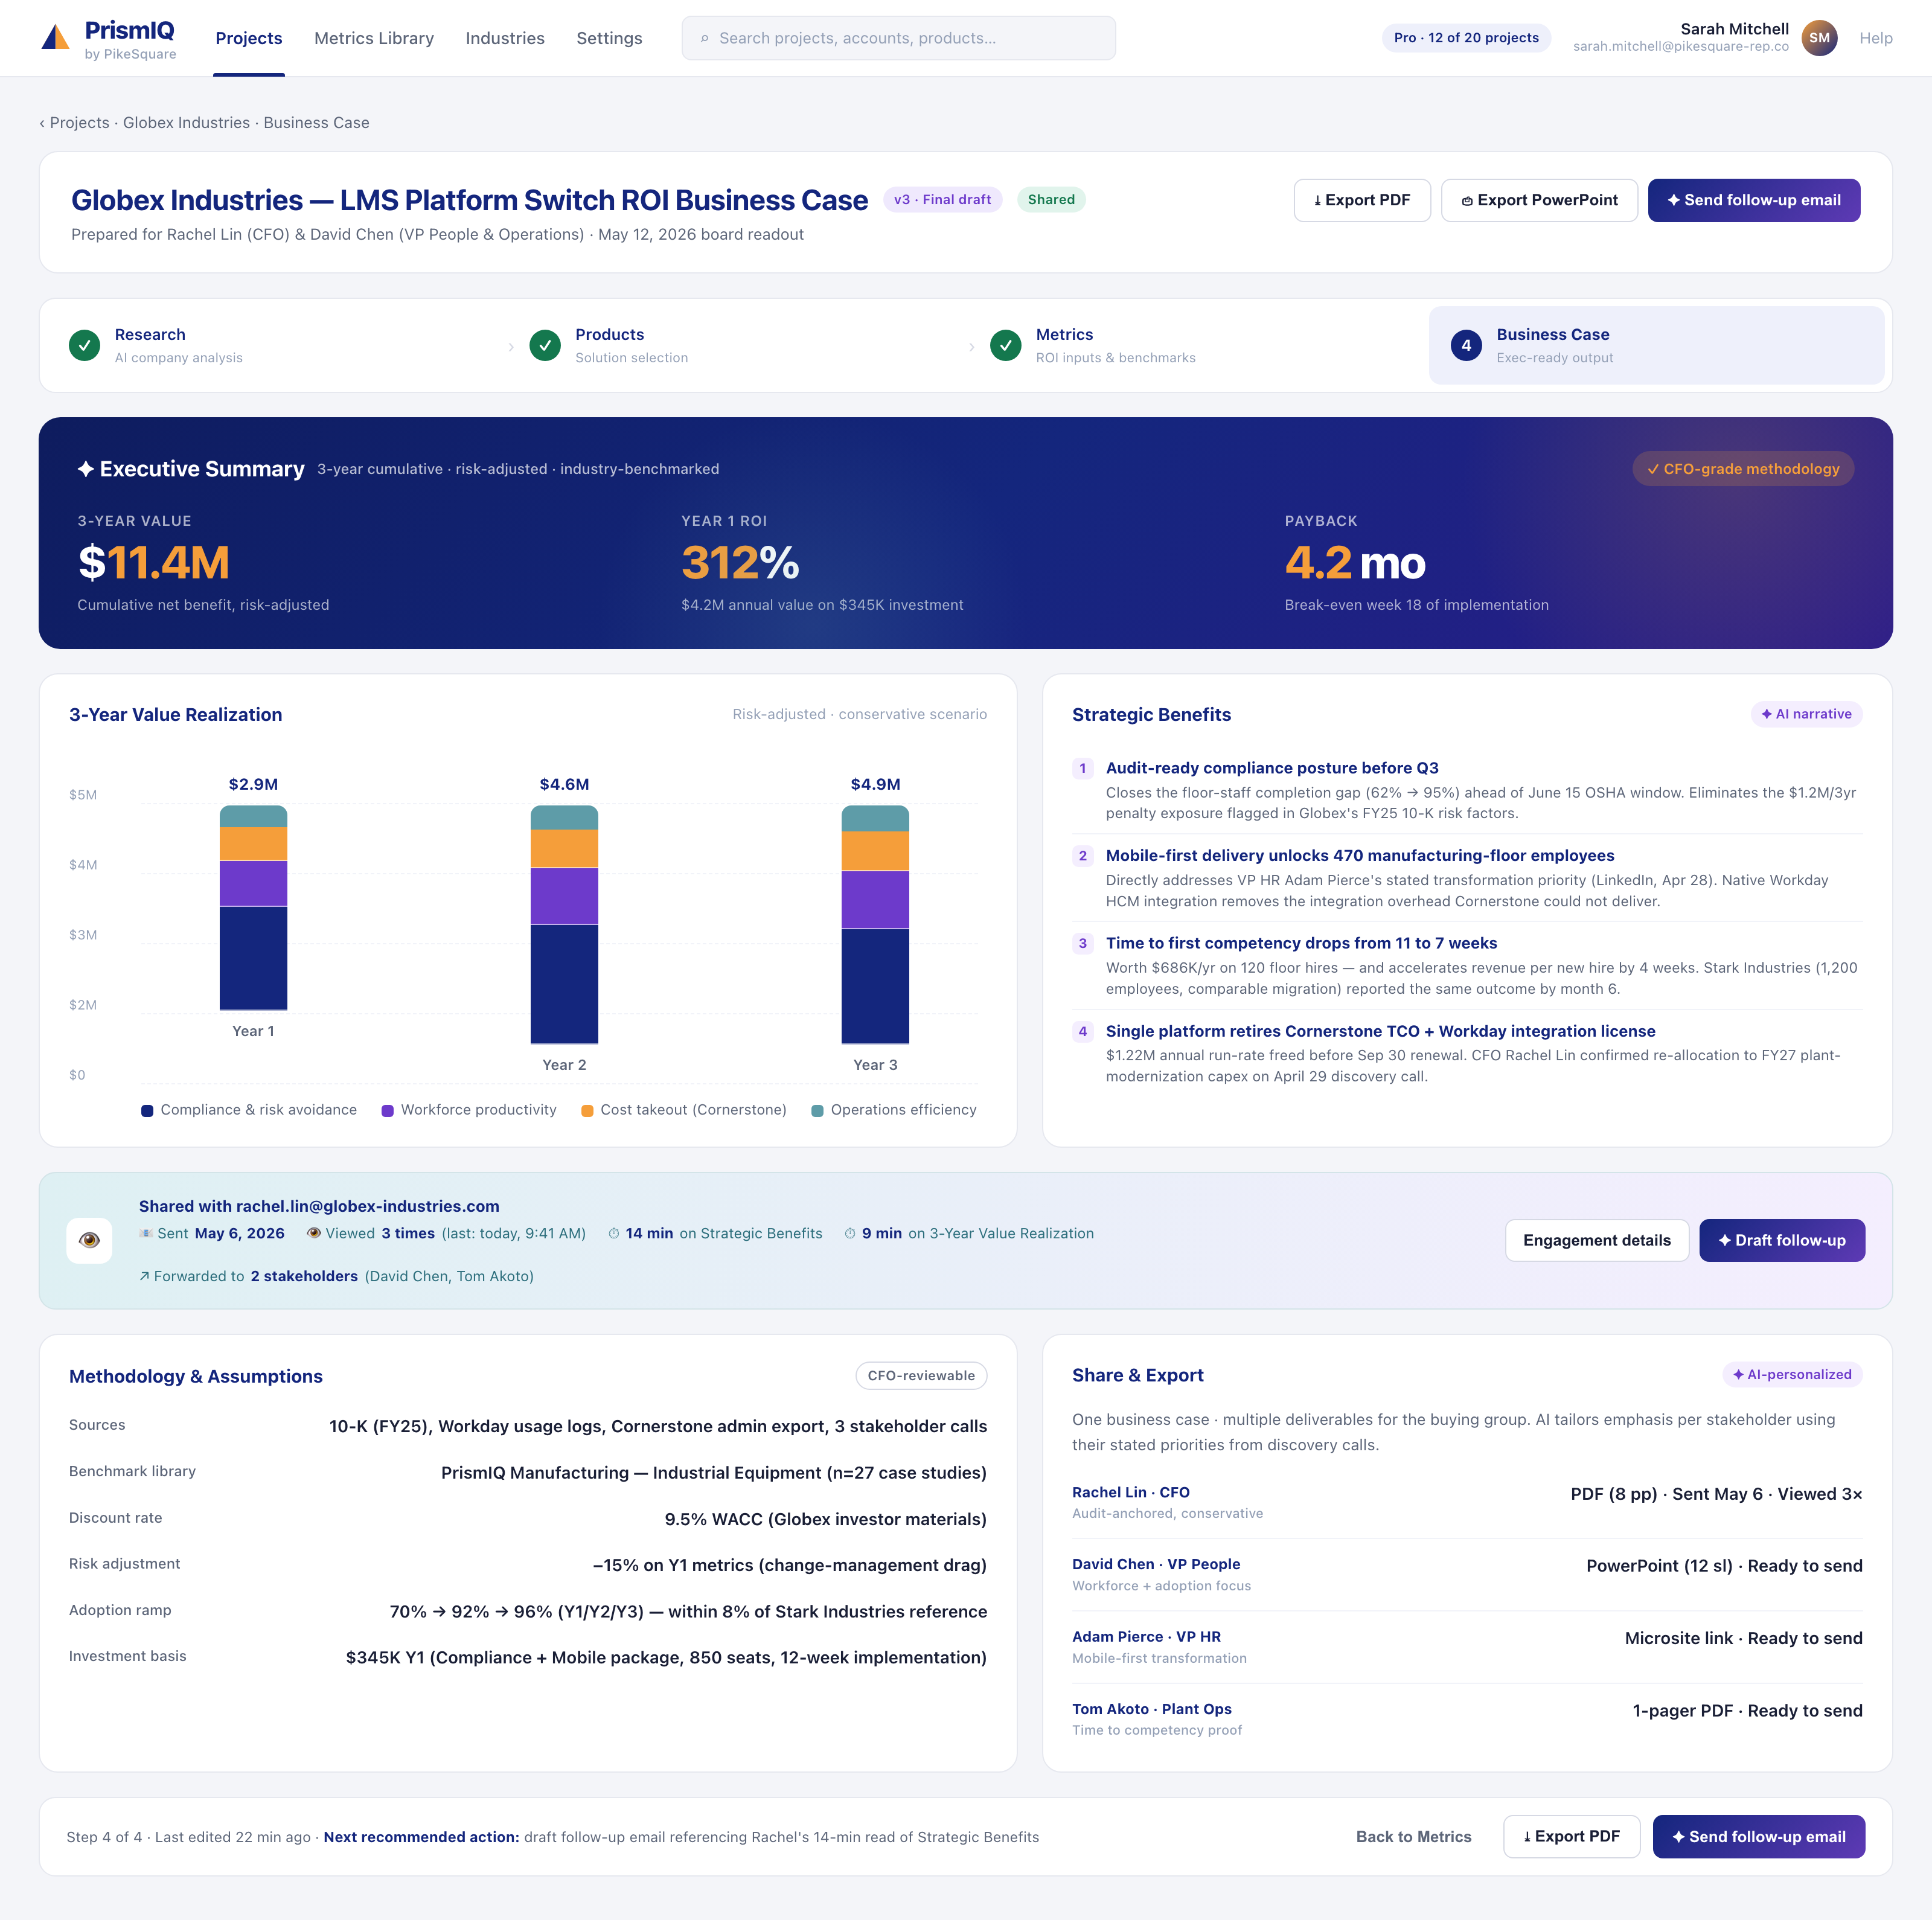Screen dimensions: 1932x1920
Task: Select the Business Case step
Action: click(1657, 345)
